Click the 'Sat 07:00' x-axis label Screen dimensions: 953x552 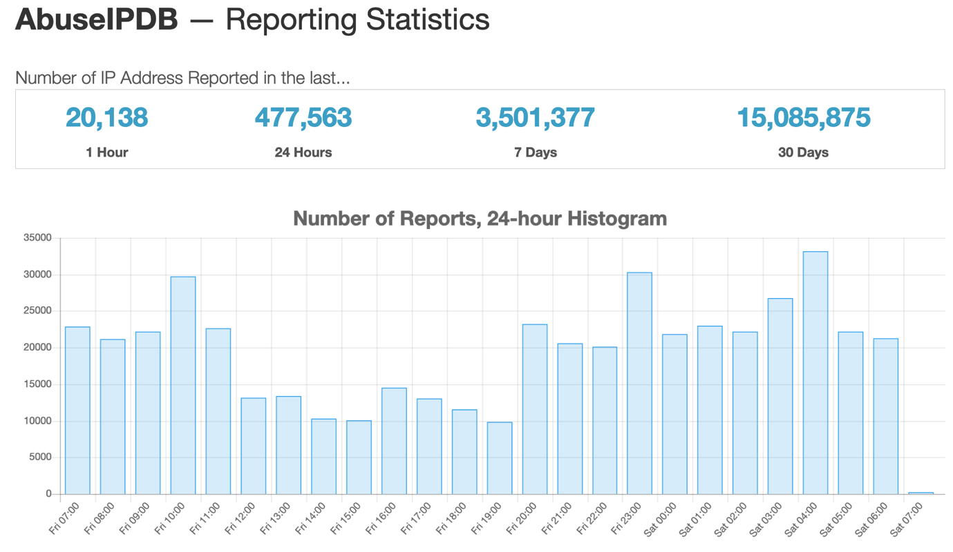click(907, 519)
